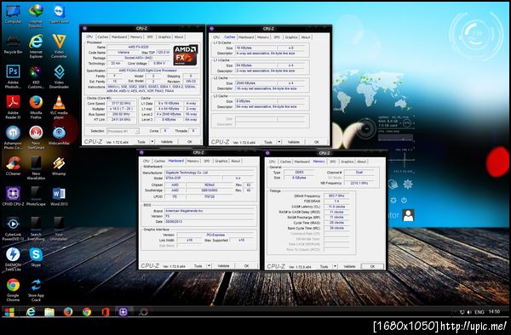
Task: Launch the DAEMON Tools Lite desktop shortcut
Action: [13, 259]
